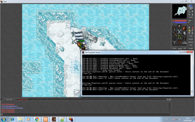This screenshot has width=195, height=122.
Task: Open the Notepad++ style editor taskbar icon
Action: pyautogui.click(x=62, y=119)
